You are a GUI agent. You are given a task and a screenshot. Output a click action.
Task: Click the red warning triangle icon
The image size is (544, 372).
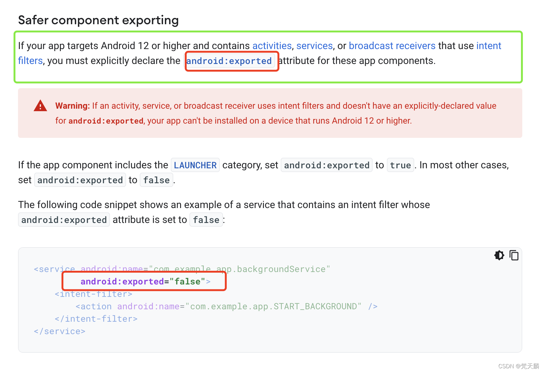(40, 106)
